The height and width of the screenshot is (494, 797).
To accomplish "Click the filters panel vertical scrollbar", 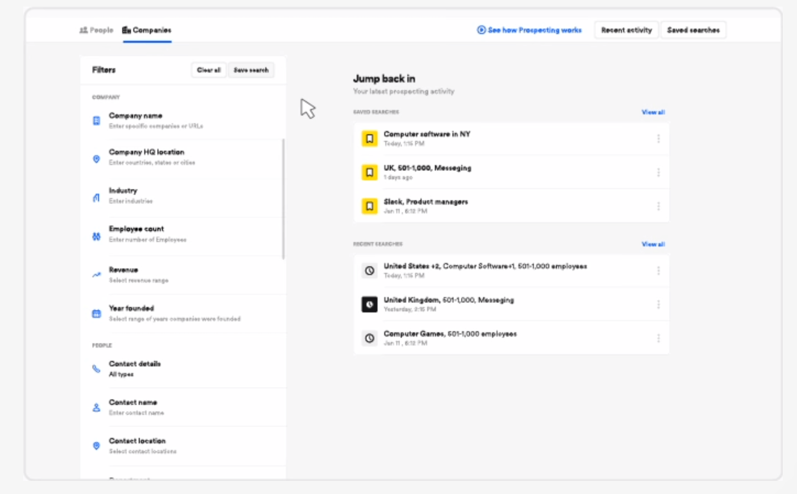I will coord(283,198).
